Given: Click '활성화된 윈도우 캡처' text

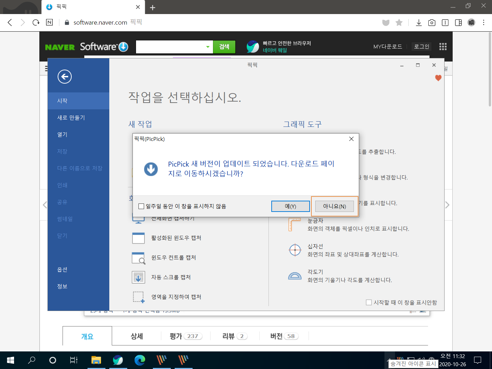Looking at the screenshot, I should pyautogui.click(x=176, y=238).
